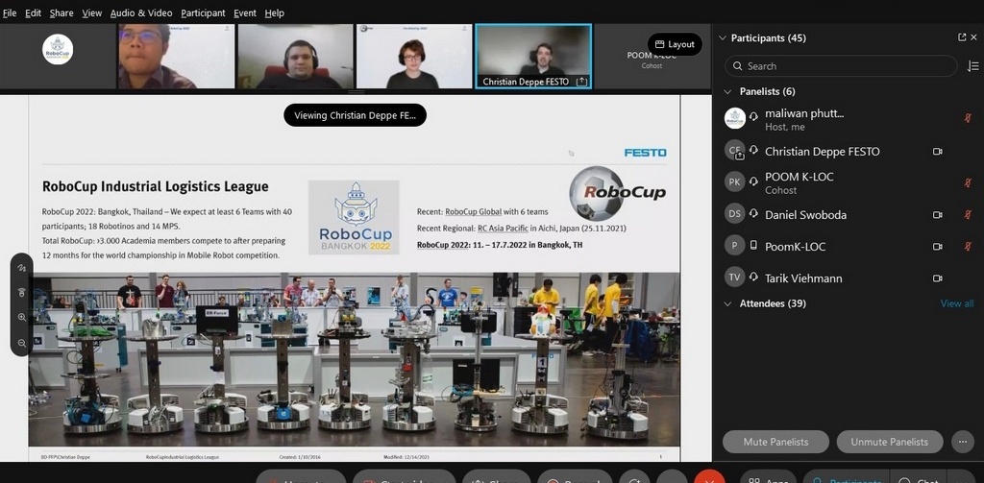This screenshot has height=483, width=984.
Task: Open the Chat button in bottom bar
Action: coord(917,479)
